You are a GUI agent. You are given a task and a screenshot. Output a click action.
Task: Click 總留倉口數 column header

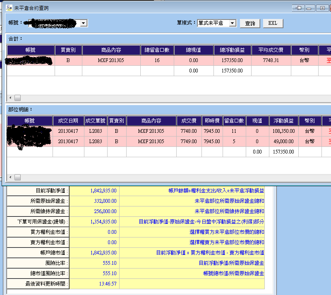(157, 50)
